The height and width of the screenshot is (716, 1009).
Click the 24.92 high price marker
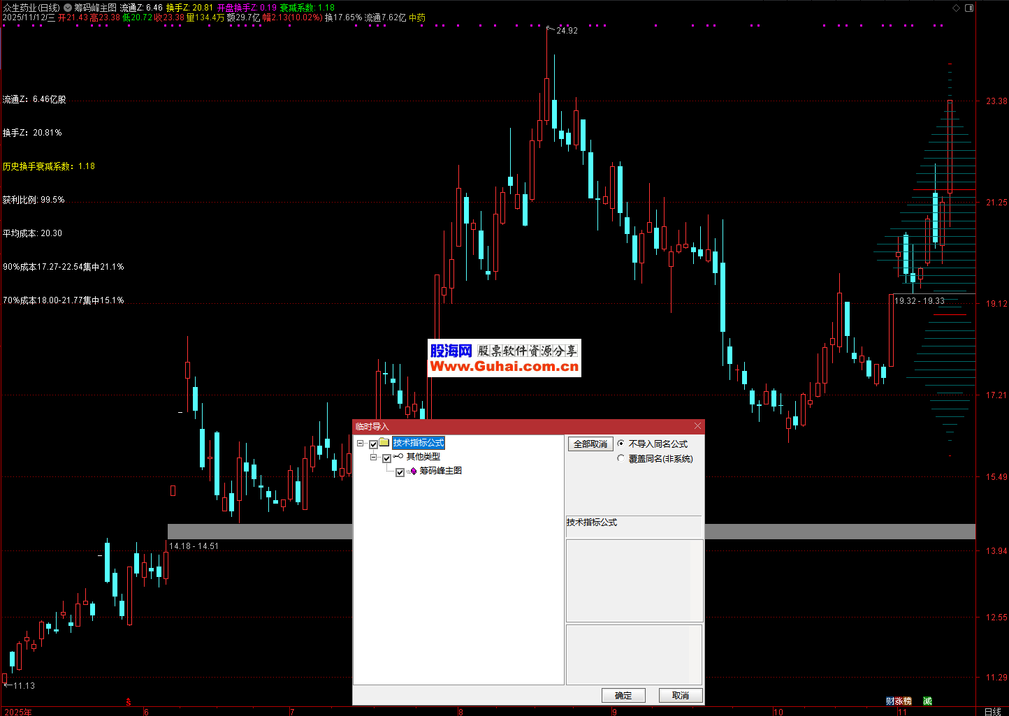click(x=567, y=31)
